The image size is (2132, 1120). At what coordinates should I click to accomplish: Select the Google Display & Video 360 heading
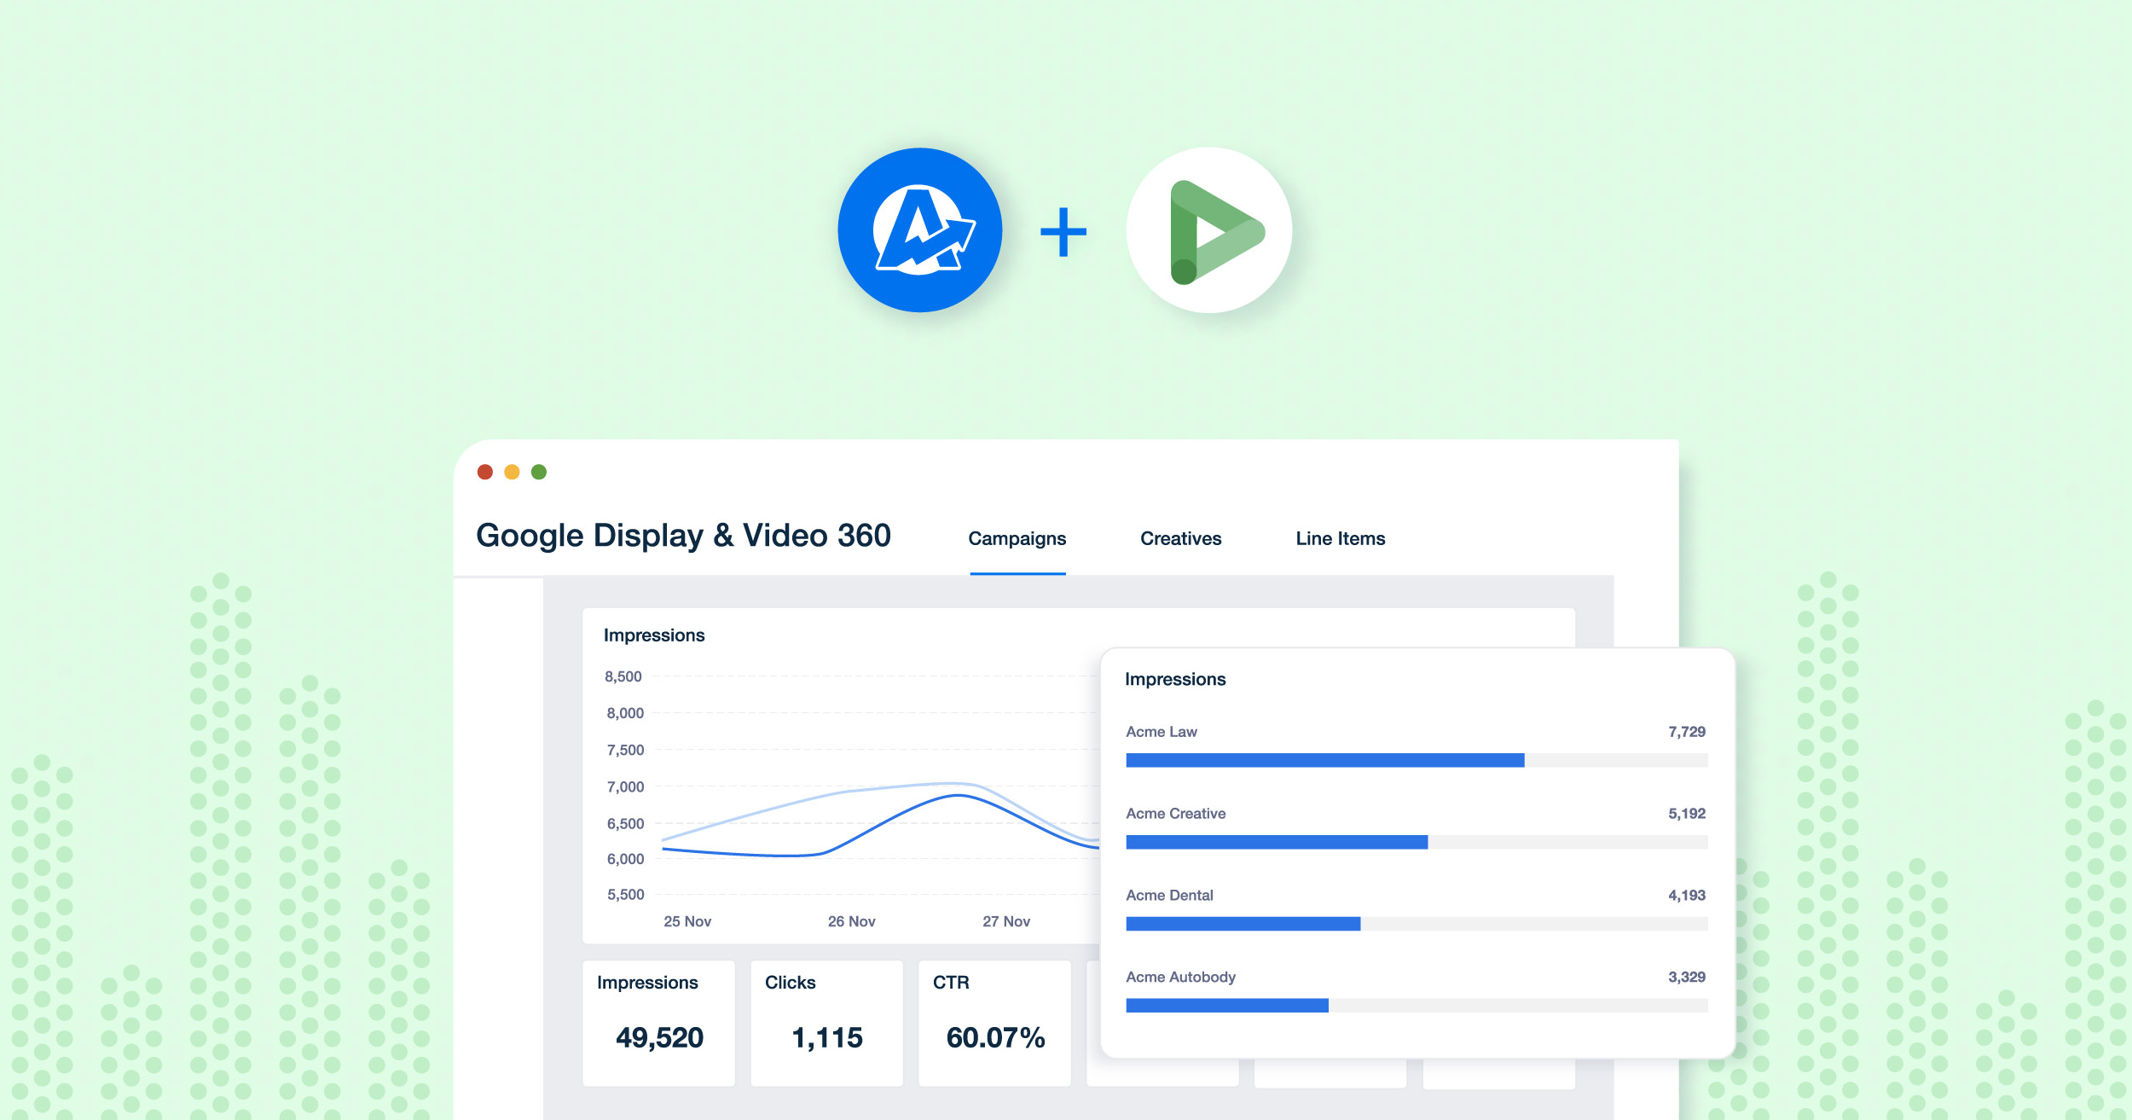(x=683, y=536)
